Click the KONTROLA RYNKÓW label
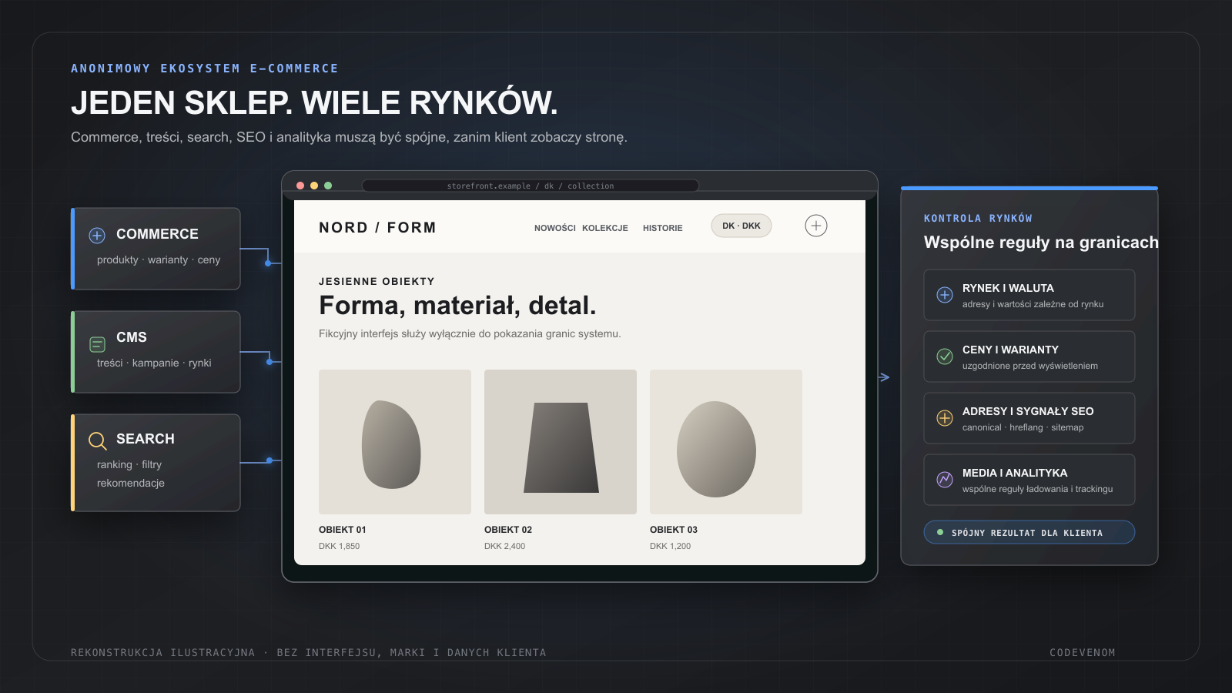Screen dimensions: 1232x693 (x=978, y=219)
